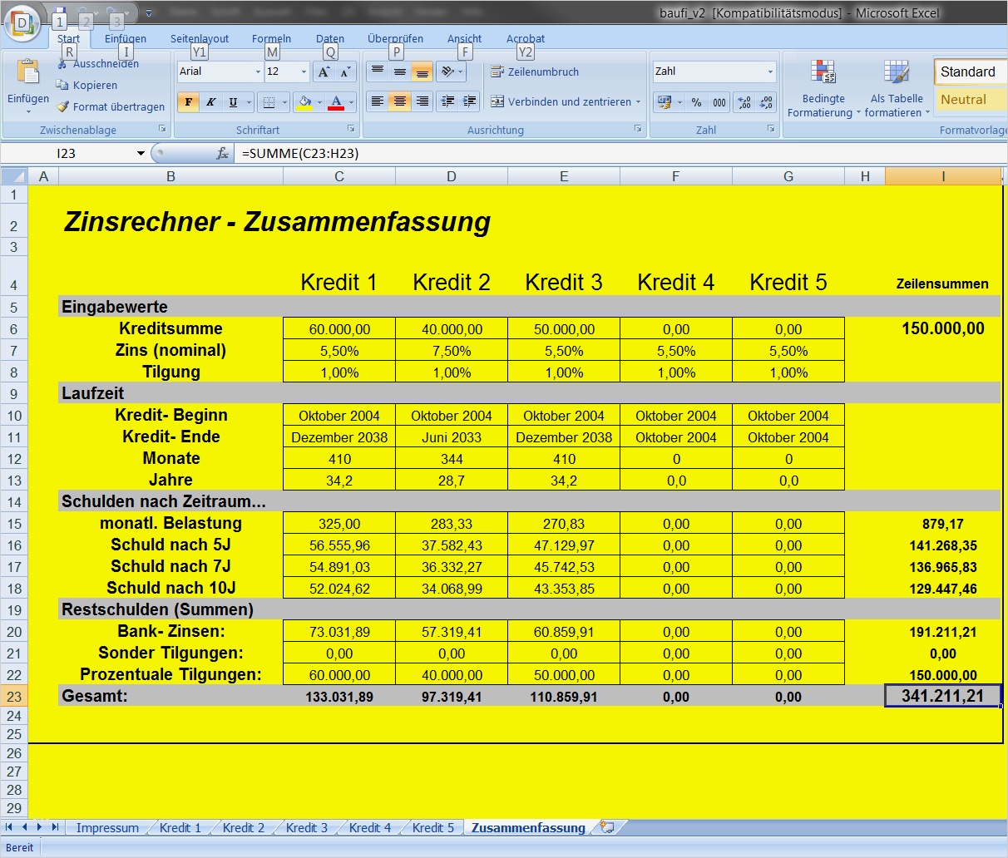Toggle underline U formatting
Viewport: 1008px width, 858px height.
pyautogui.click(x=233, y=102)
